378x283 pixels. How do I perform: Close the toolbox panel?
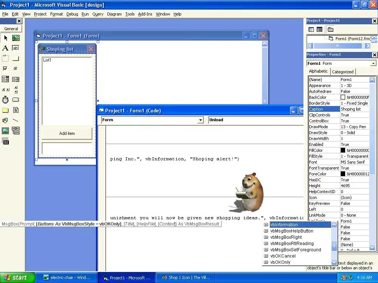tap(19, 21)
